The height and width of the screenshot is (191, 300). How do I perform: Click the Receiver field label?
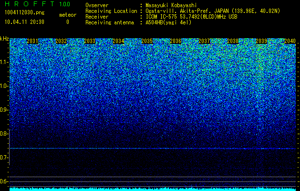tap(97, 17)
